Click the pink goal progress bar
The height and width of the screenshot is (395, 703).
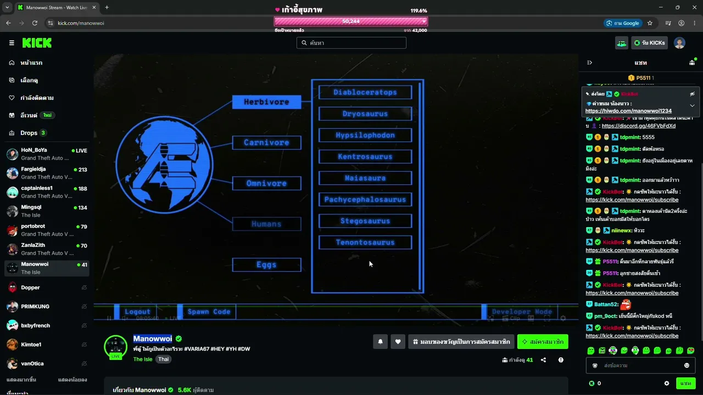[x=351, y=21]
